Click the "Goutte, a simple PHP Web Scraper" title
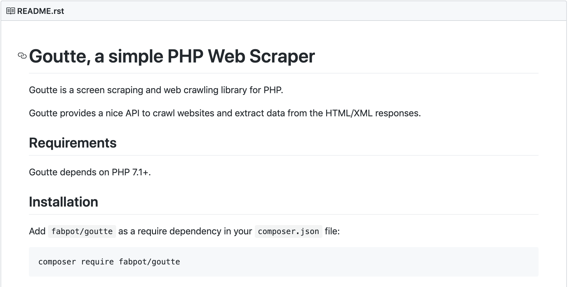568x287 pixels. click(x=172, y=56)
